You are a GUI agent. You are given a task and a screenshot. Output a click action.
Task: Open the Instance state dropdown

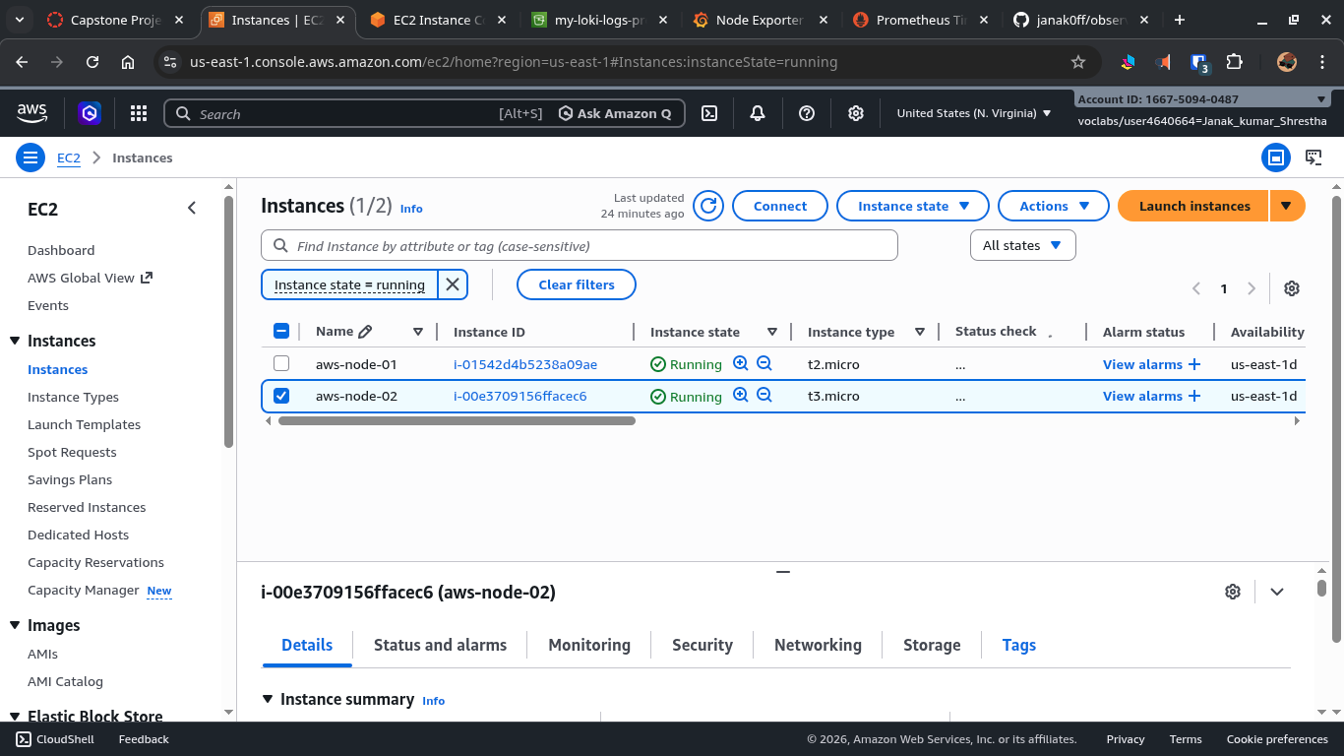pos(912,206)
